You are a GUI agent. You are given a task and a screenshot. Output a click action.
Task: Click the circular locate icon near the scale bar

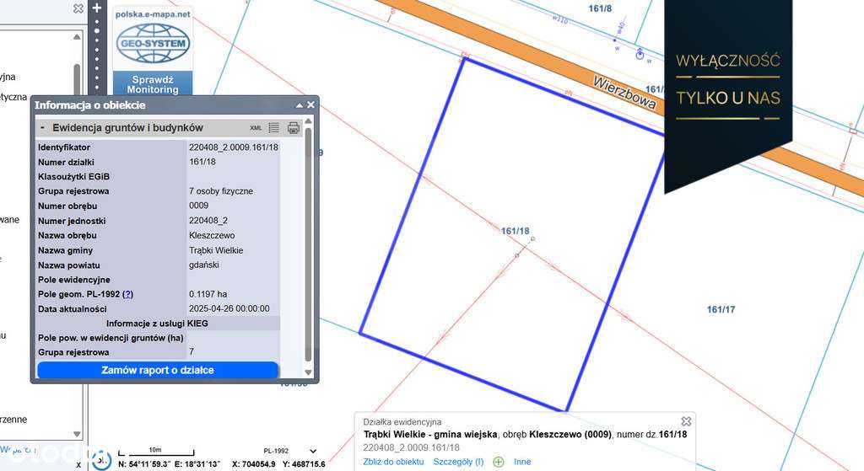pyautogui.click(x=102, y=459)
